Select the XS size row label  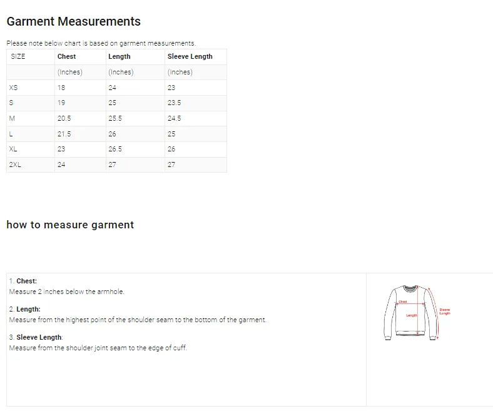click(14, 88)
